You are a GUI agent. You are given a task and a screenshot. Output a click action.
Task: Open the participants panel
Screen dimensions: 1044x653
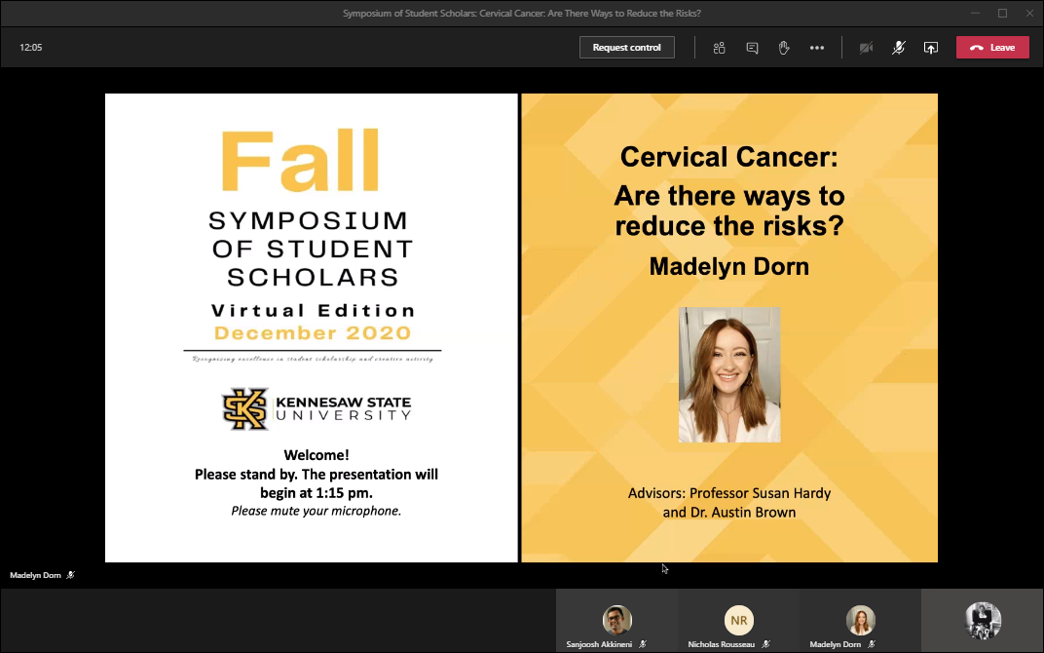point(720,48)
